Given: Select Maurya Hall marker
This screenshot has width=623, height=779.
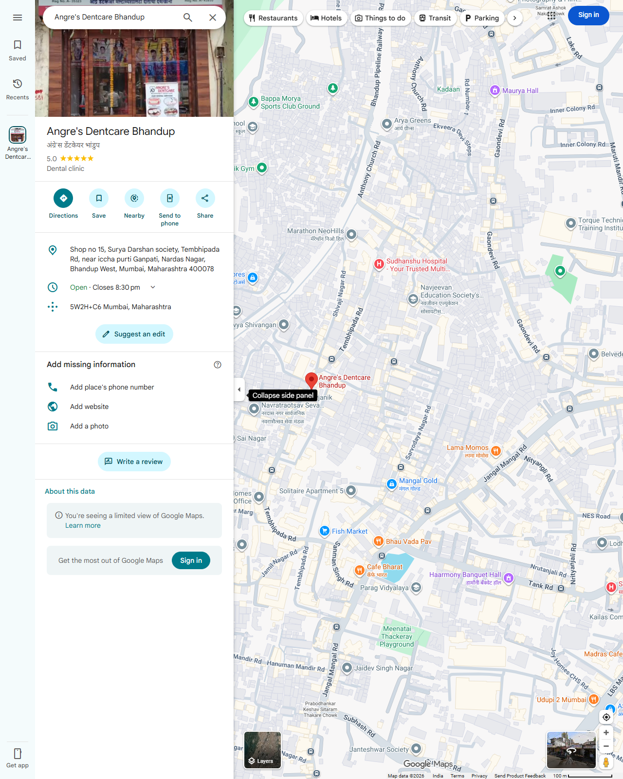Looking at the screenshot, I should [x=495, y=90].
